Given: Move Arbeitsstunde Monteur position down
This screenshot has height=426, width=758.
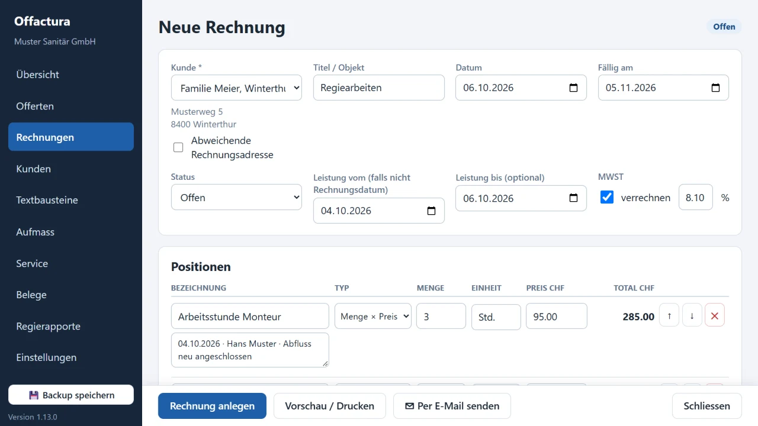Looking at the screenshot, I should pyautogui.click(x=692, y=316).
